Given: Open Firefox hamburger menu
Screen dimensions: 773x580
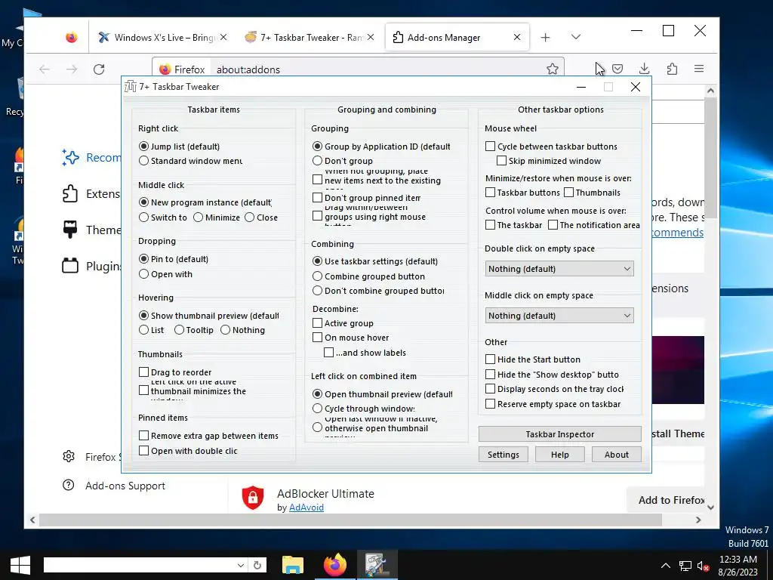Looking at the screenshot, I should pyautogui.click(x=698, y=69).
